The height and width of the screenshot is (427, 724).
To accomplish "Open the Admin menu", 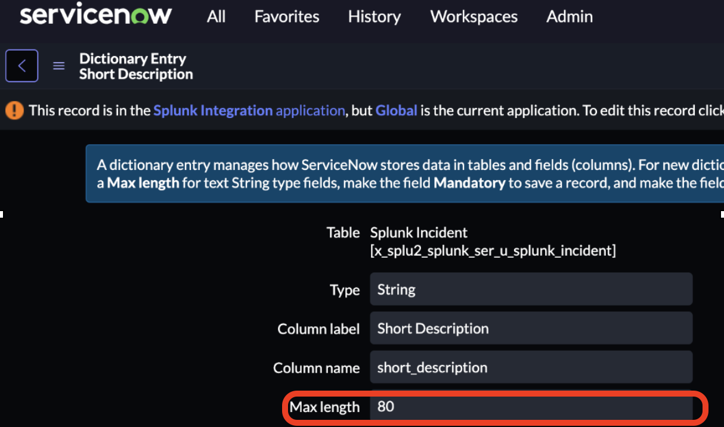I will pyautogui.click(x=569, y=17).
